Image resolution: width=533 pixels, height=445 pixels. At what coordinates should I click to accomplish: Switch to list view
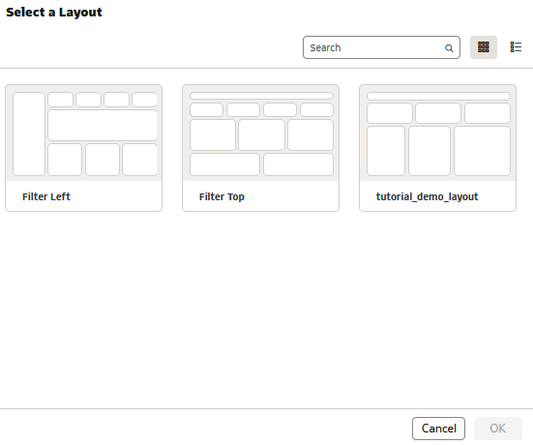tap(516, 47)
